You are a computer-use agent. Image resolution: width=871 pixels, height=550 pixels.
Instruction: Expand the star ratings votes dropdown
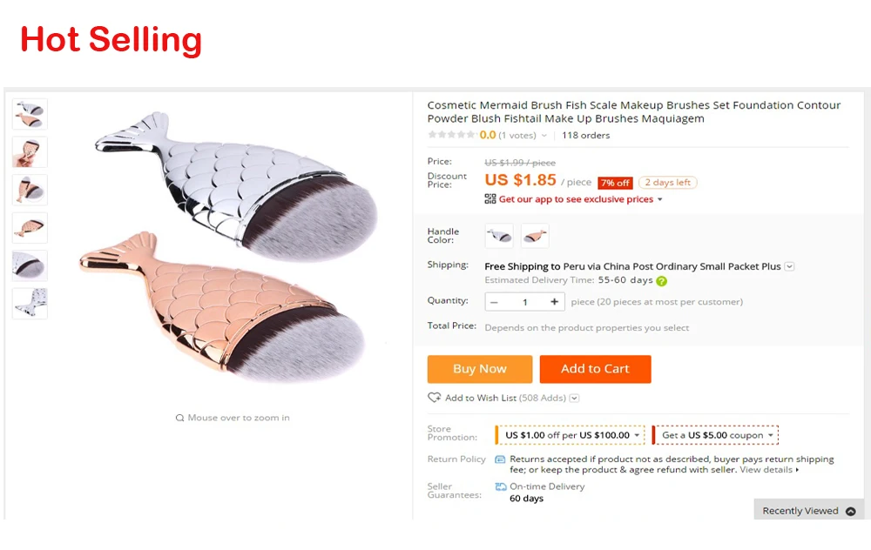[544, 136]
